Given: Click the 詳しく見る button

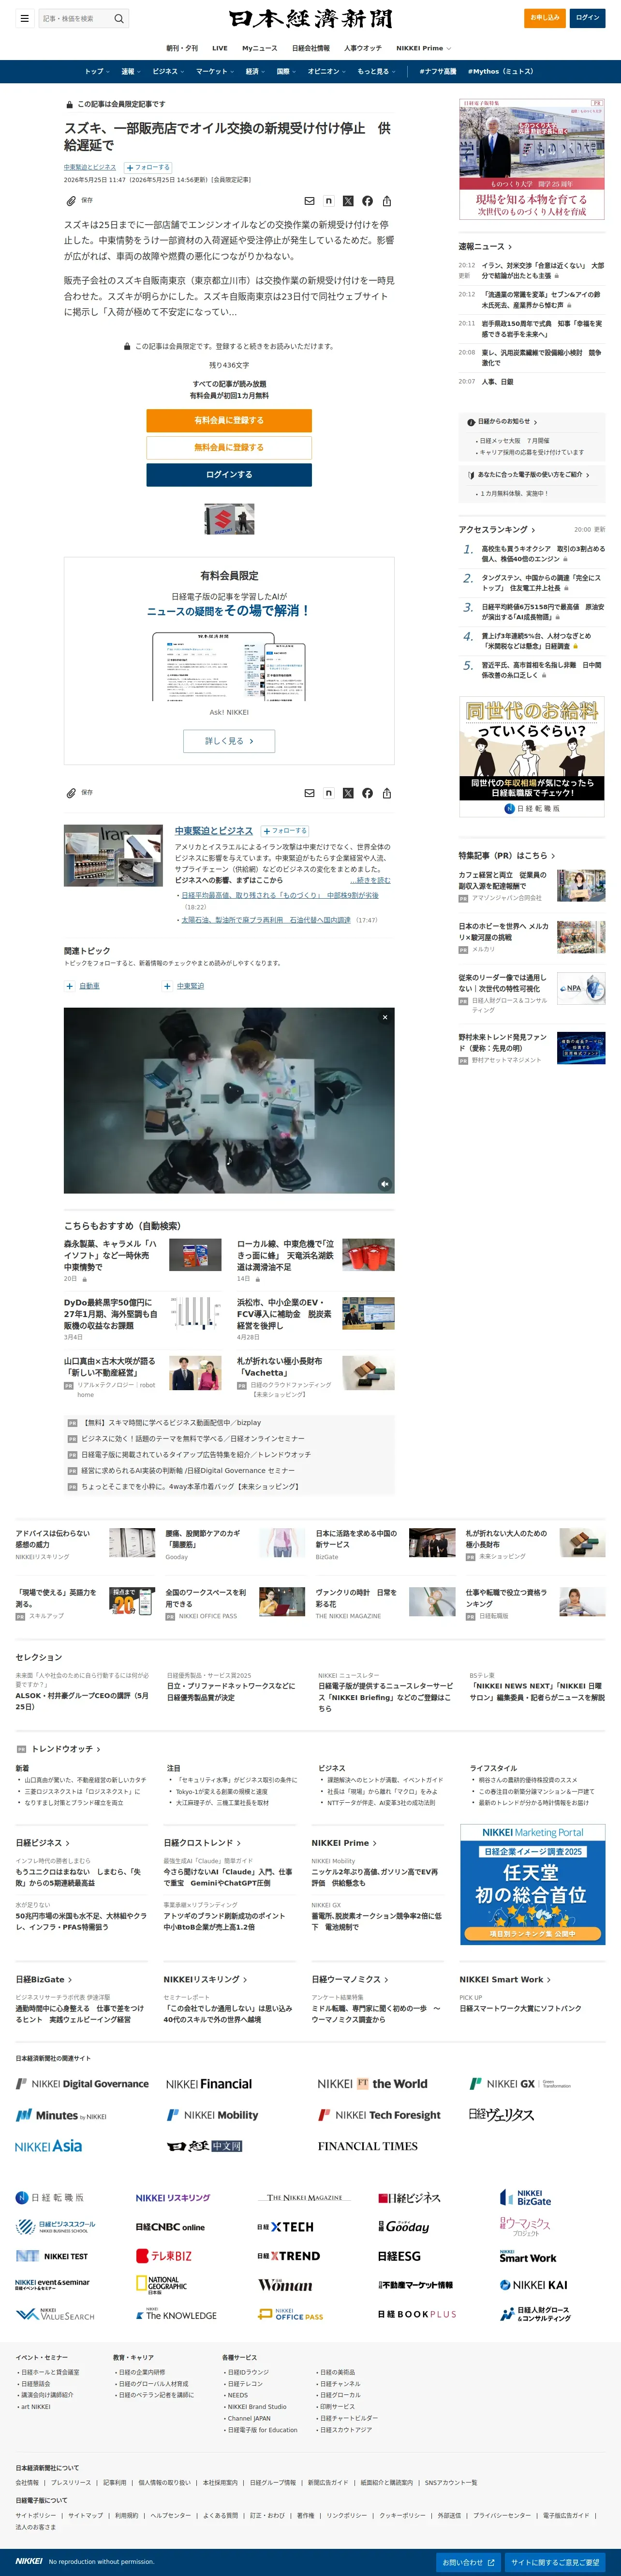Looking at the screenshot, I should (229, 741).
